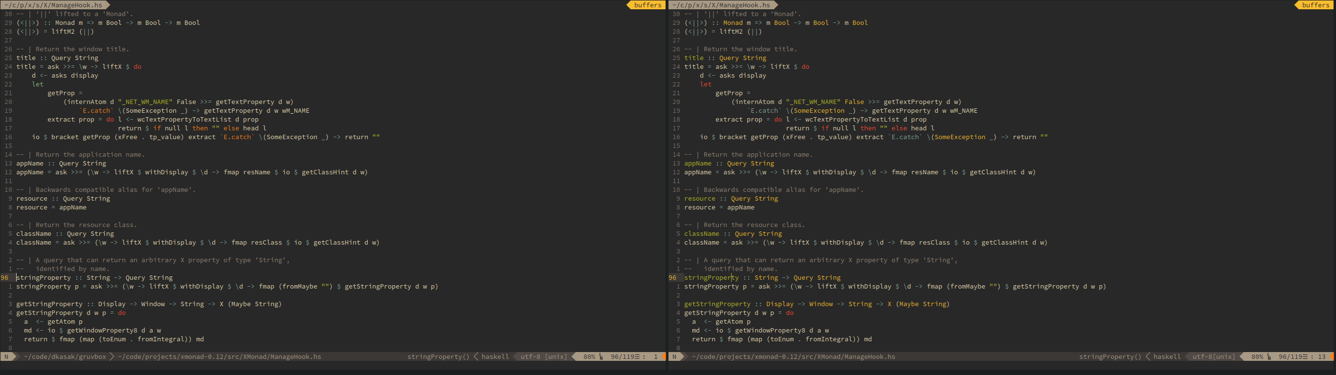This screenshot has width=1336, height=375.
Task: Click current line number 96 in right pane gutter
Action: point(673,278)
